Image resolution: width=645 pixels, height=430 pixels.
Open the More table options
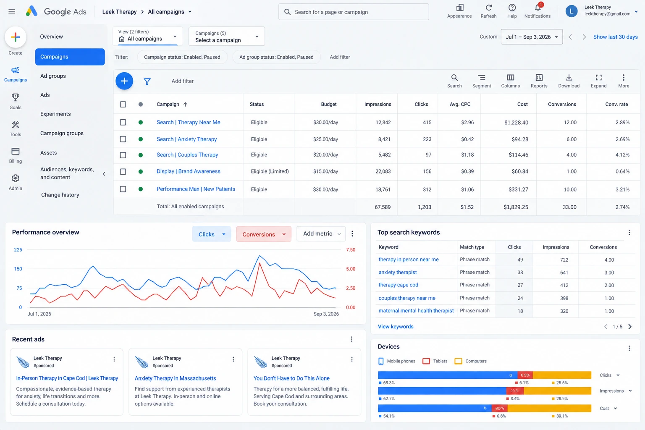tap(624, 81)
